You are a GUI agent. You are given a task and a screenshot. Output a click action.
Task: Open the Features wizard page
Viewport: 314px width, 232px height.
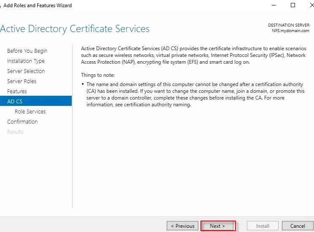point(17,92)
